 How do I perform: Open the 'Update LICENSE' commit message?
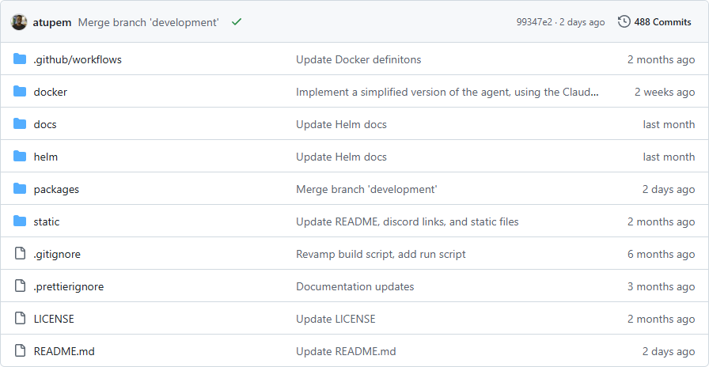point(336,319)
